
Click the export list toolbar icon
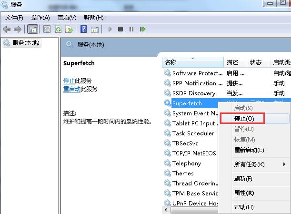(x=69, y=29)
